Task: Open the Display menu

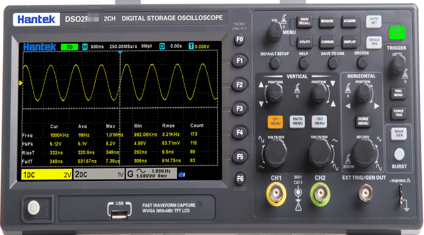Action: tap(350, 42)
